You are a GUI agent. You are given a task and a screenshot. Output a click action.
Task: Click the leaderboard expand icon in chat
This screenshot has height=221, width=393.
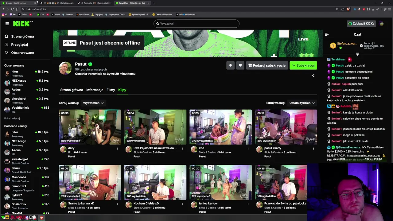(x=357, y=54)
